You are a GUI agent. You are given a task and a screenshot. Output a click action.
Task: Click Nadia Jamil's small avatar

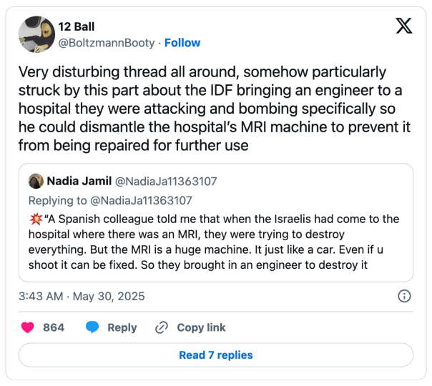(x=36, y=181)
